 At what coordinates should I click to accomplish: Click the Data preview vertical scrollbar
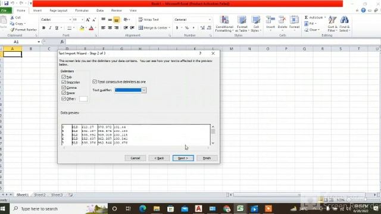213,135
